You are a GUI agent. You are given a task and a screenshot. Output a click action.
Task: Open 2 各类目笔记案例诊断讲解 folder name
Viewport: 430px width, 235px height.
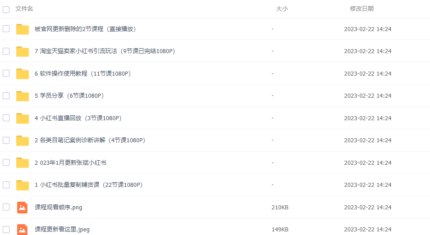click(x=90, y=140)
